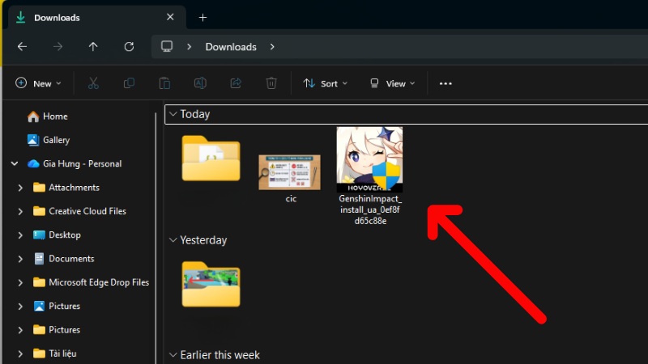Open the Gallery in sidebar
Image resolution: width=648 pixels, height=364 pixels.
tap(56, 140)
